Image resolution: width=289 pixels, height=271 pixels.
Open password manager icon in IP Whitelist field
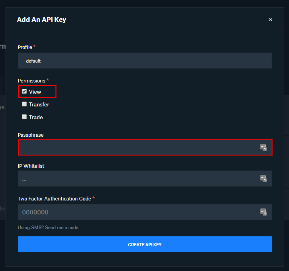coord(264,179)
